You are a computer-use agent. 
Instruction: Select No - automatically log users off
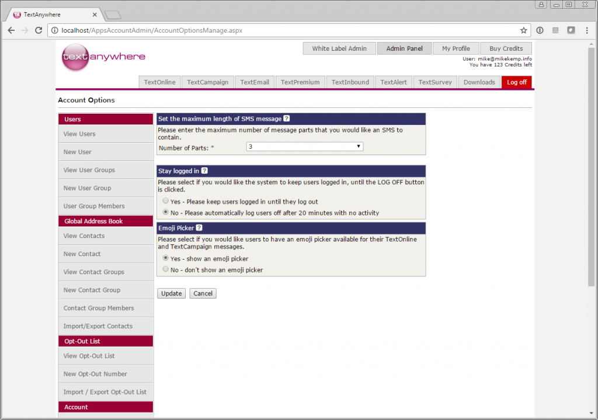166,213
